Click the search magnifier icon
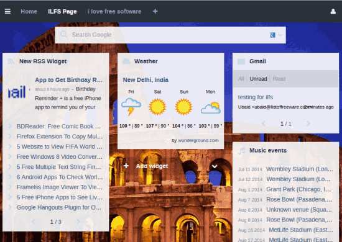342x242 pixels. [63, 34]
